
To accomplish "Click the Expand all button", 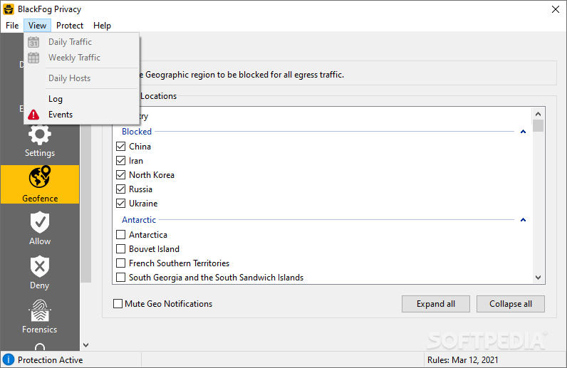I will [436, 304].
